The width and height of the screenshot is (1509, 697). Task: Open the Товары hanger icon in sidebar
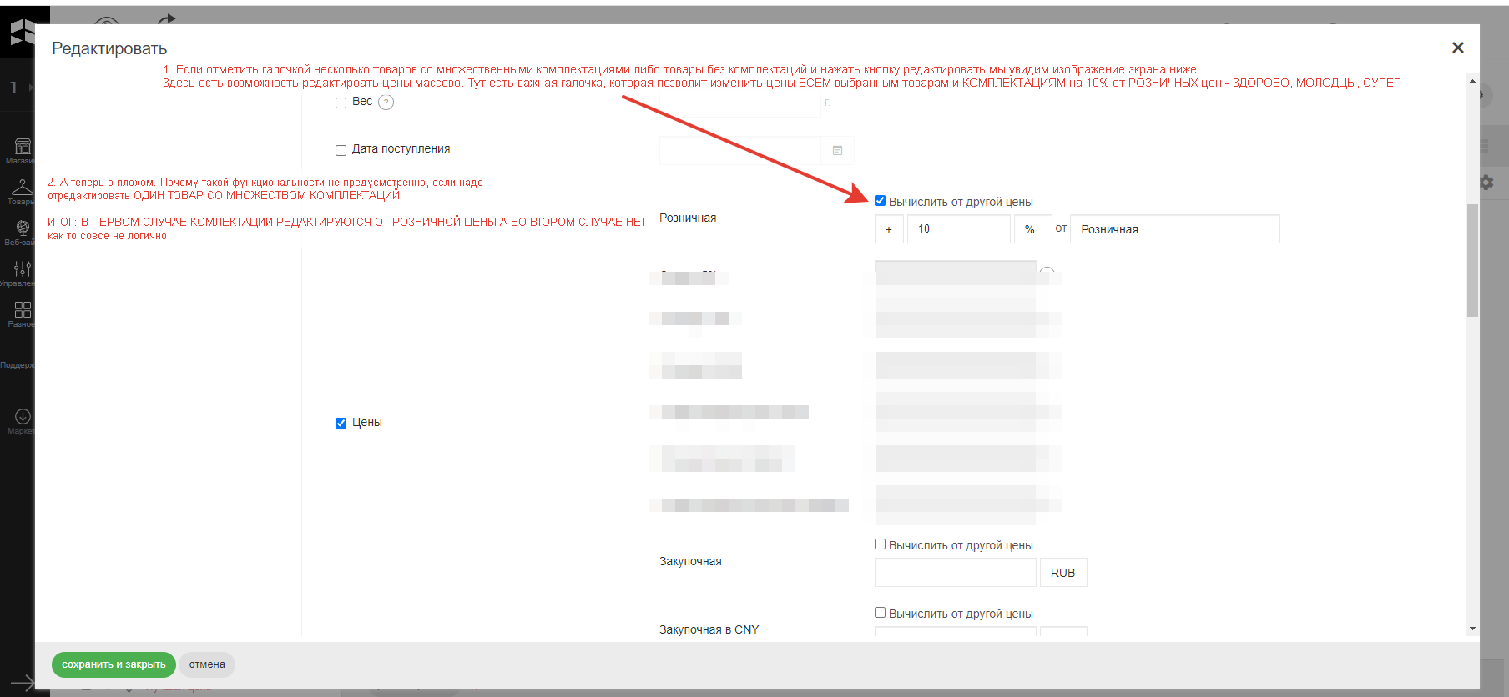tap(22, 188)
